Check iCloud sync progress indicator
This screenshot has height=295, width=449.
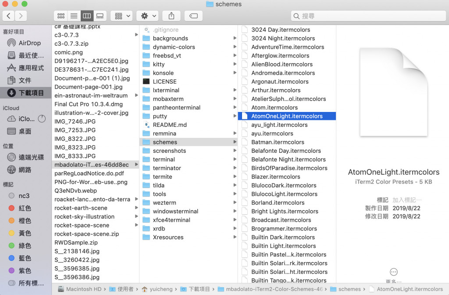[x=42, y=119]
